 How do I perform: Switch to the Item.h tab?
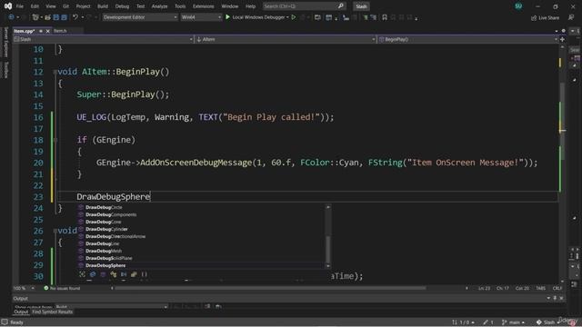60,31
